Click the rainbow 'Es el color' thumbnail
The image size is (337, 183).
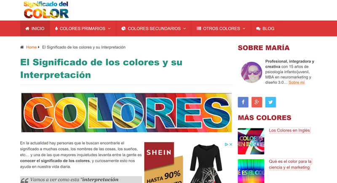click(251, 170)
